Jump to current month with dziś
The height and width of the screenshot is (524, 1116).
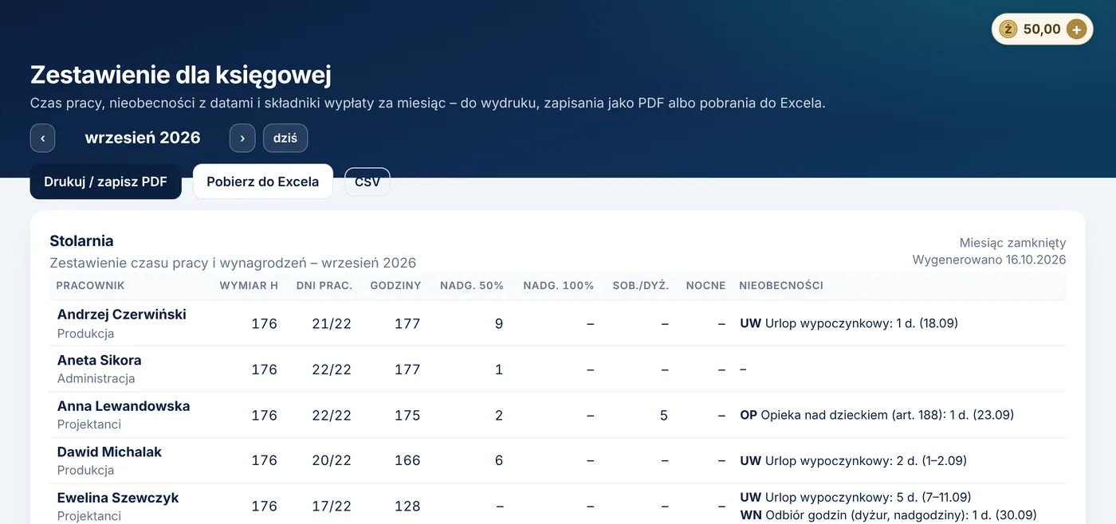pyautogui.click(x=285, y=138)
